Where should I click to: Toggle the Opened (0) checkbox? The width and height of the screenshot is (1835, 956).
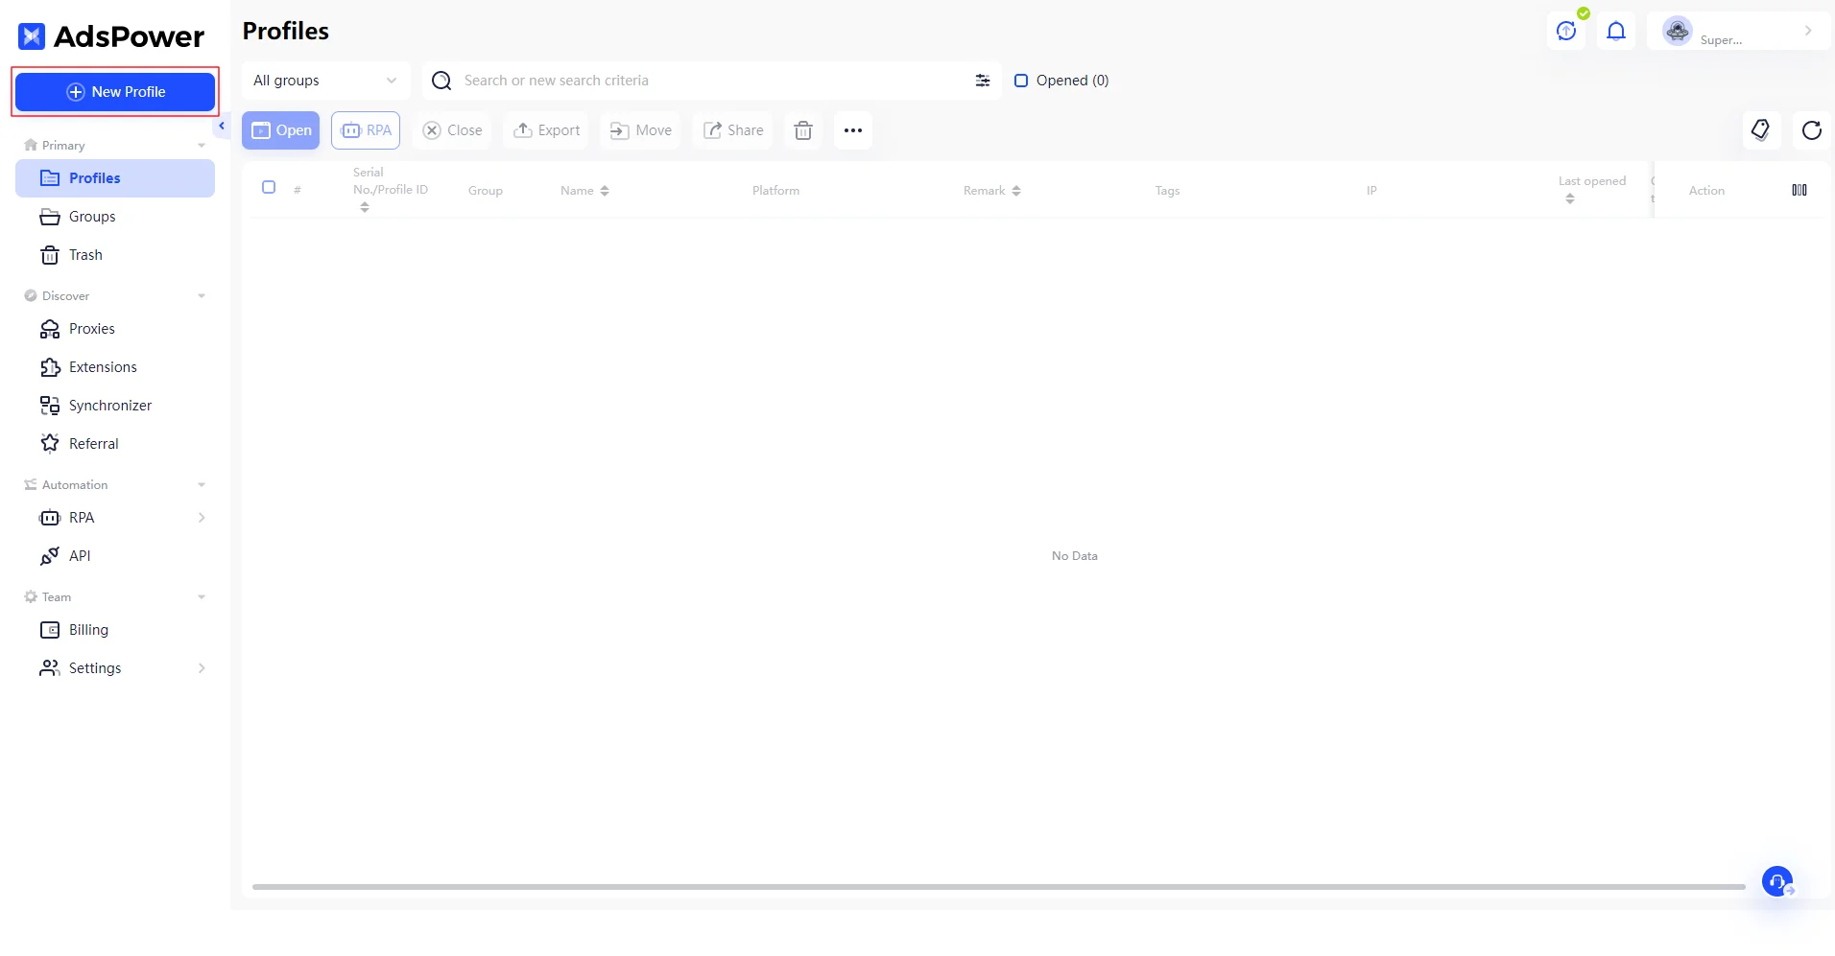click(1021, 81)
